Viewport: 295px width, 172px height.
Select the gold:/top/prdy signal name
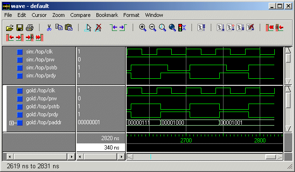(x=42, y=114)
